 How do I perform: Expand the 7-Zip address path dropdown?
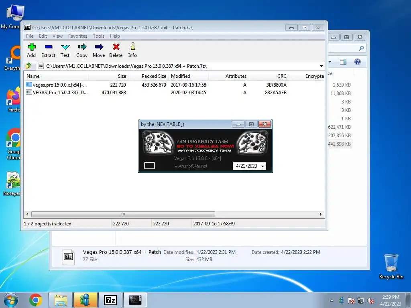(x=321, y=66)
